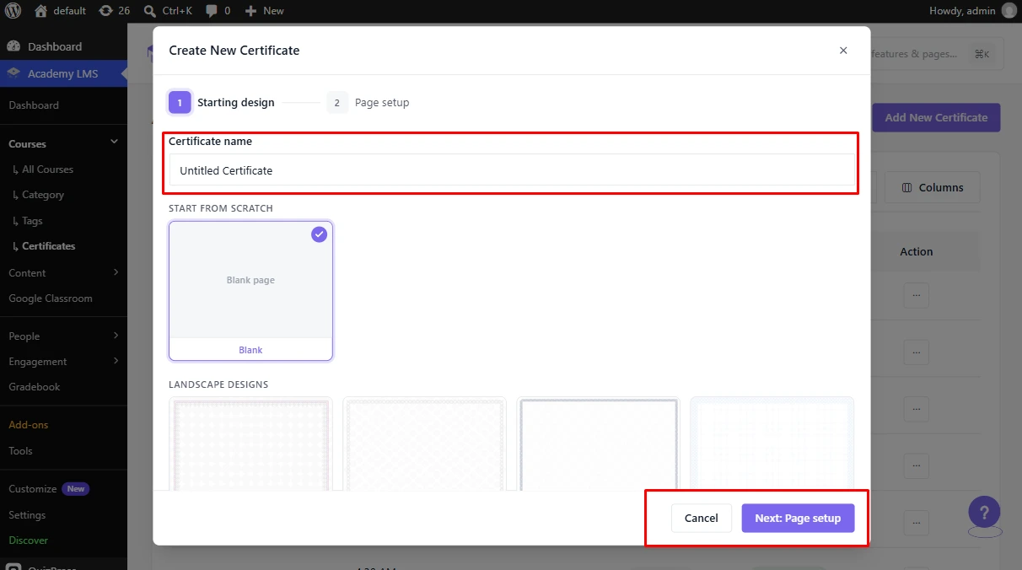Go to step 1 Starting design
Image resolution: width=1022 pixels, height=570 pixels.
click(x=222, y=103)
